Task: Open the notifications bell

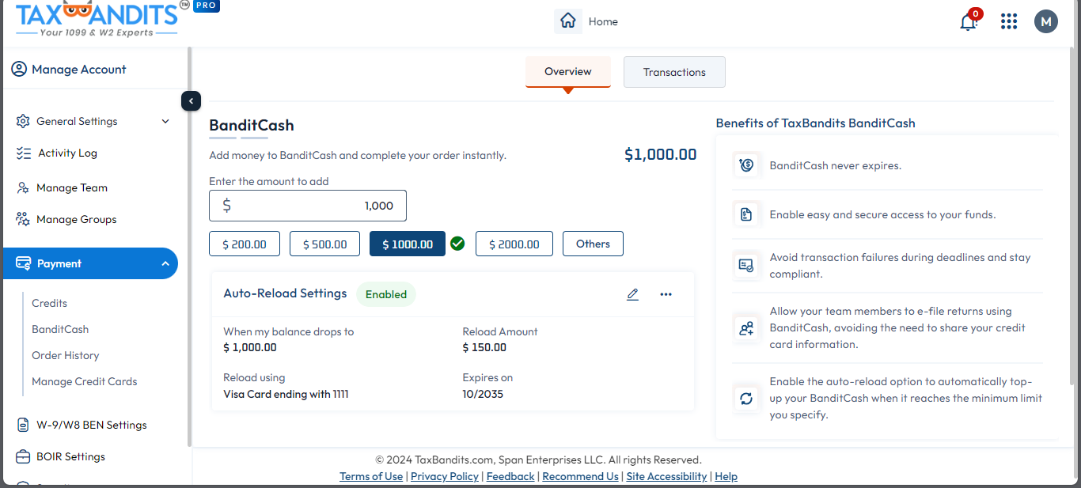Action: [969, 21]
